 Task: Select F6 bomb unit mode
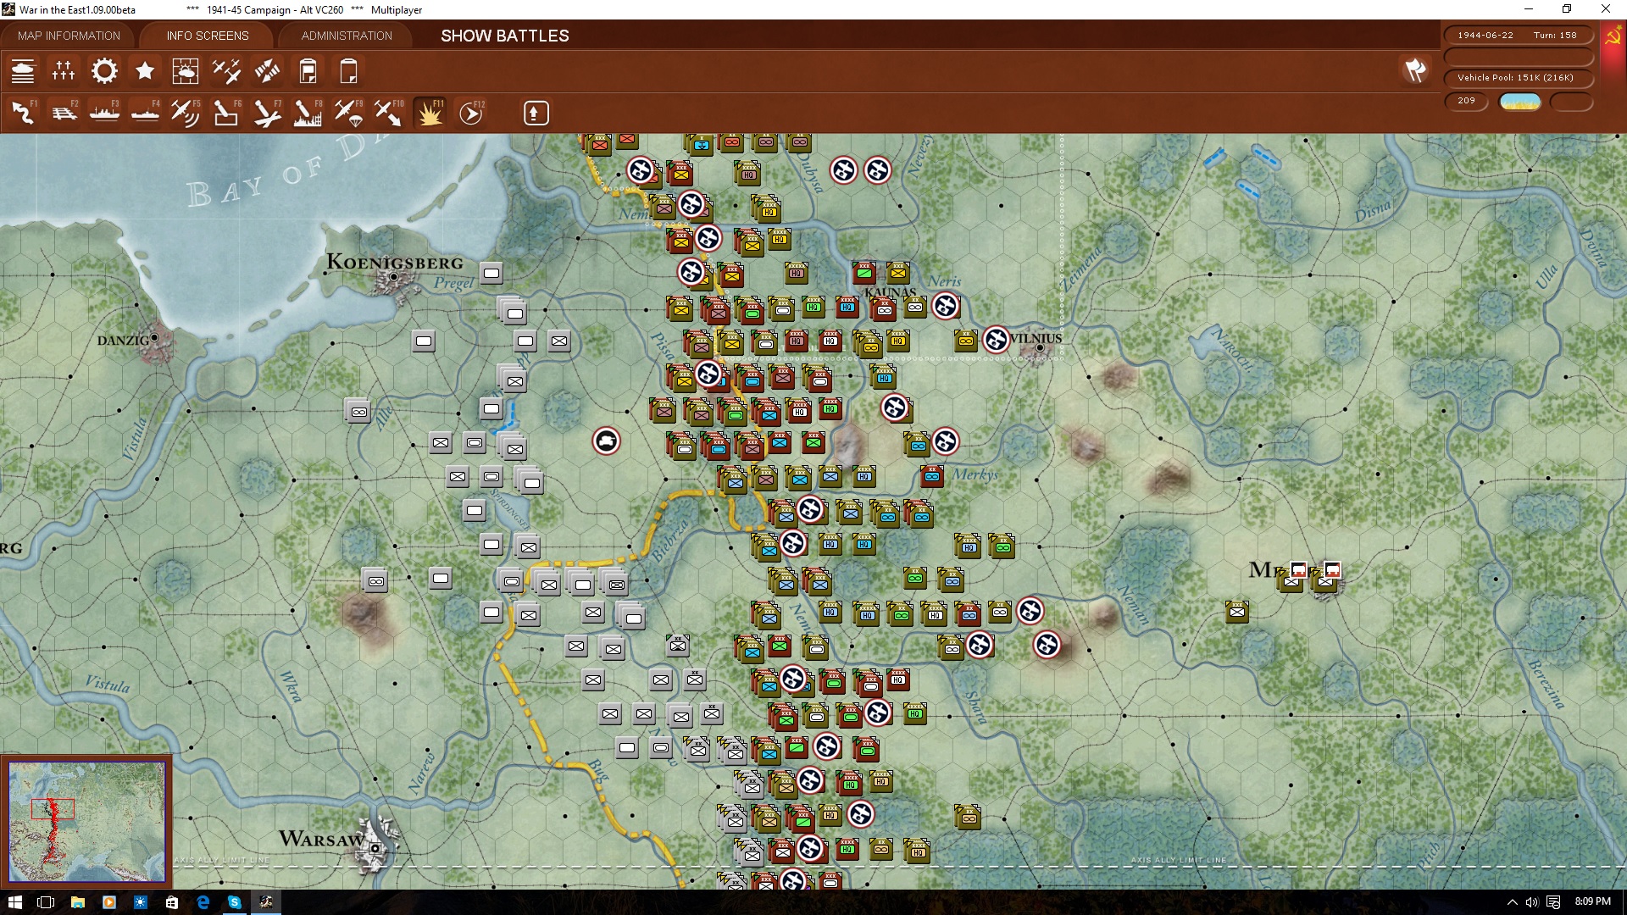click(226, 113)
